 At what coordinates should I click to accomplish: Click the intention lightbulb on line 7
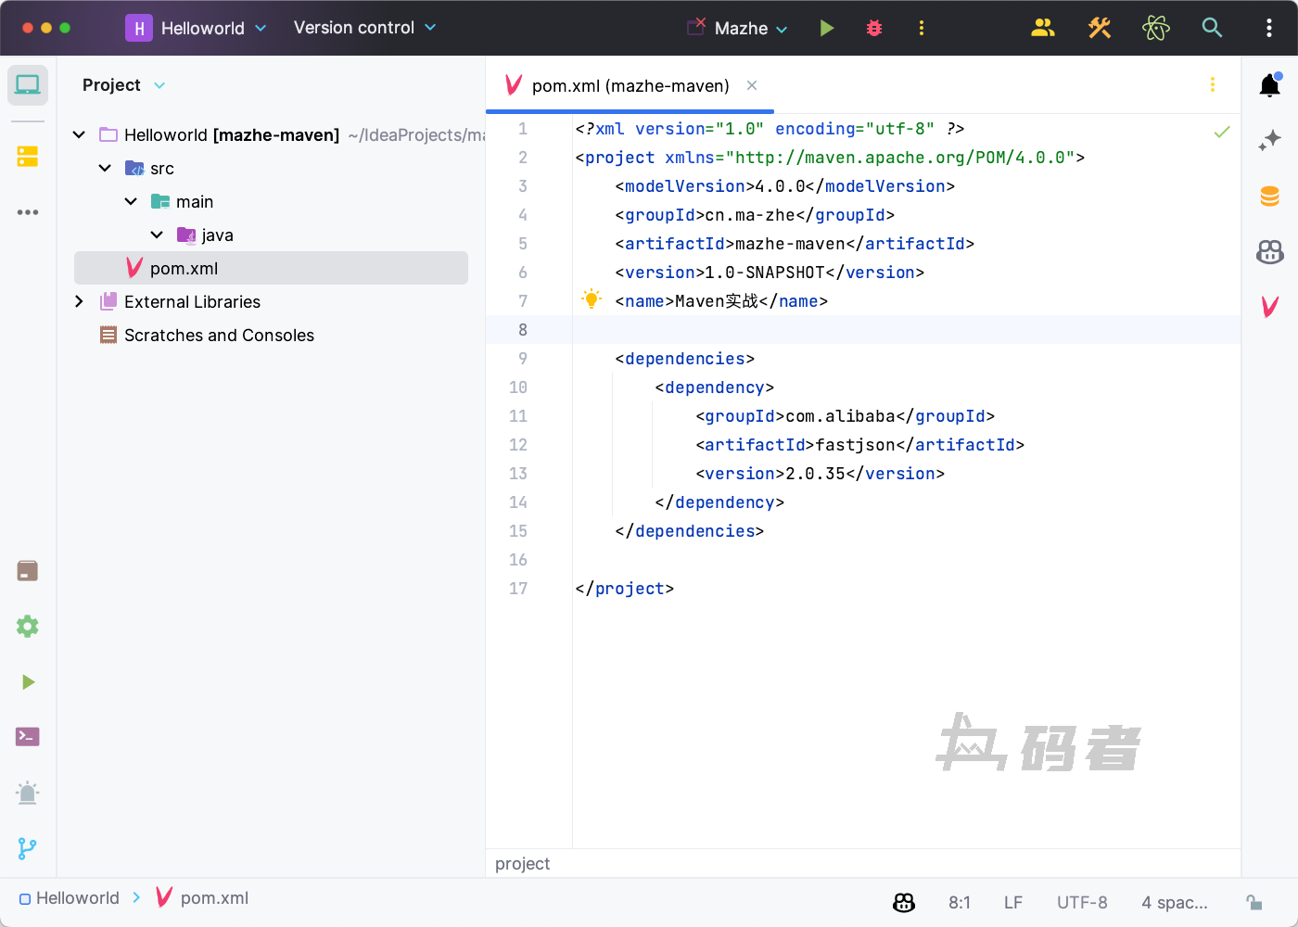click(x=592, y=298)
